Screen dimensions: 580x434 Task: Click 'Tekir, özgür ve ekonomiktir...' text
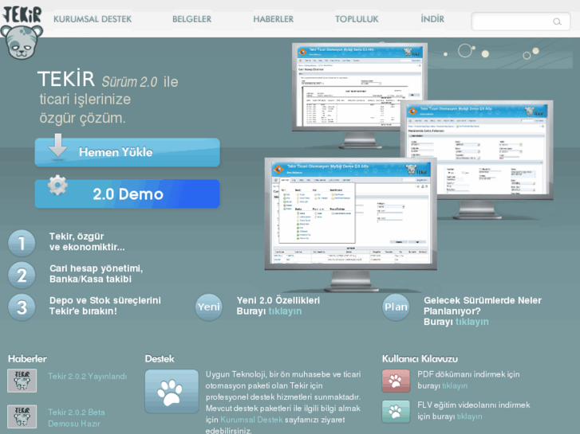click(87, 241)
